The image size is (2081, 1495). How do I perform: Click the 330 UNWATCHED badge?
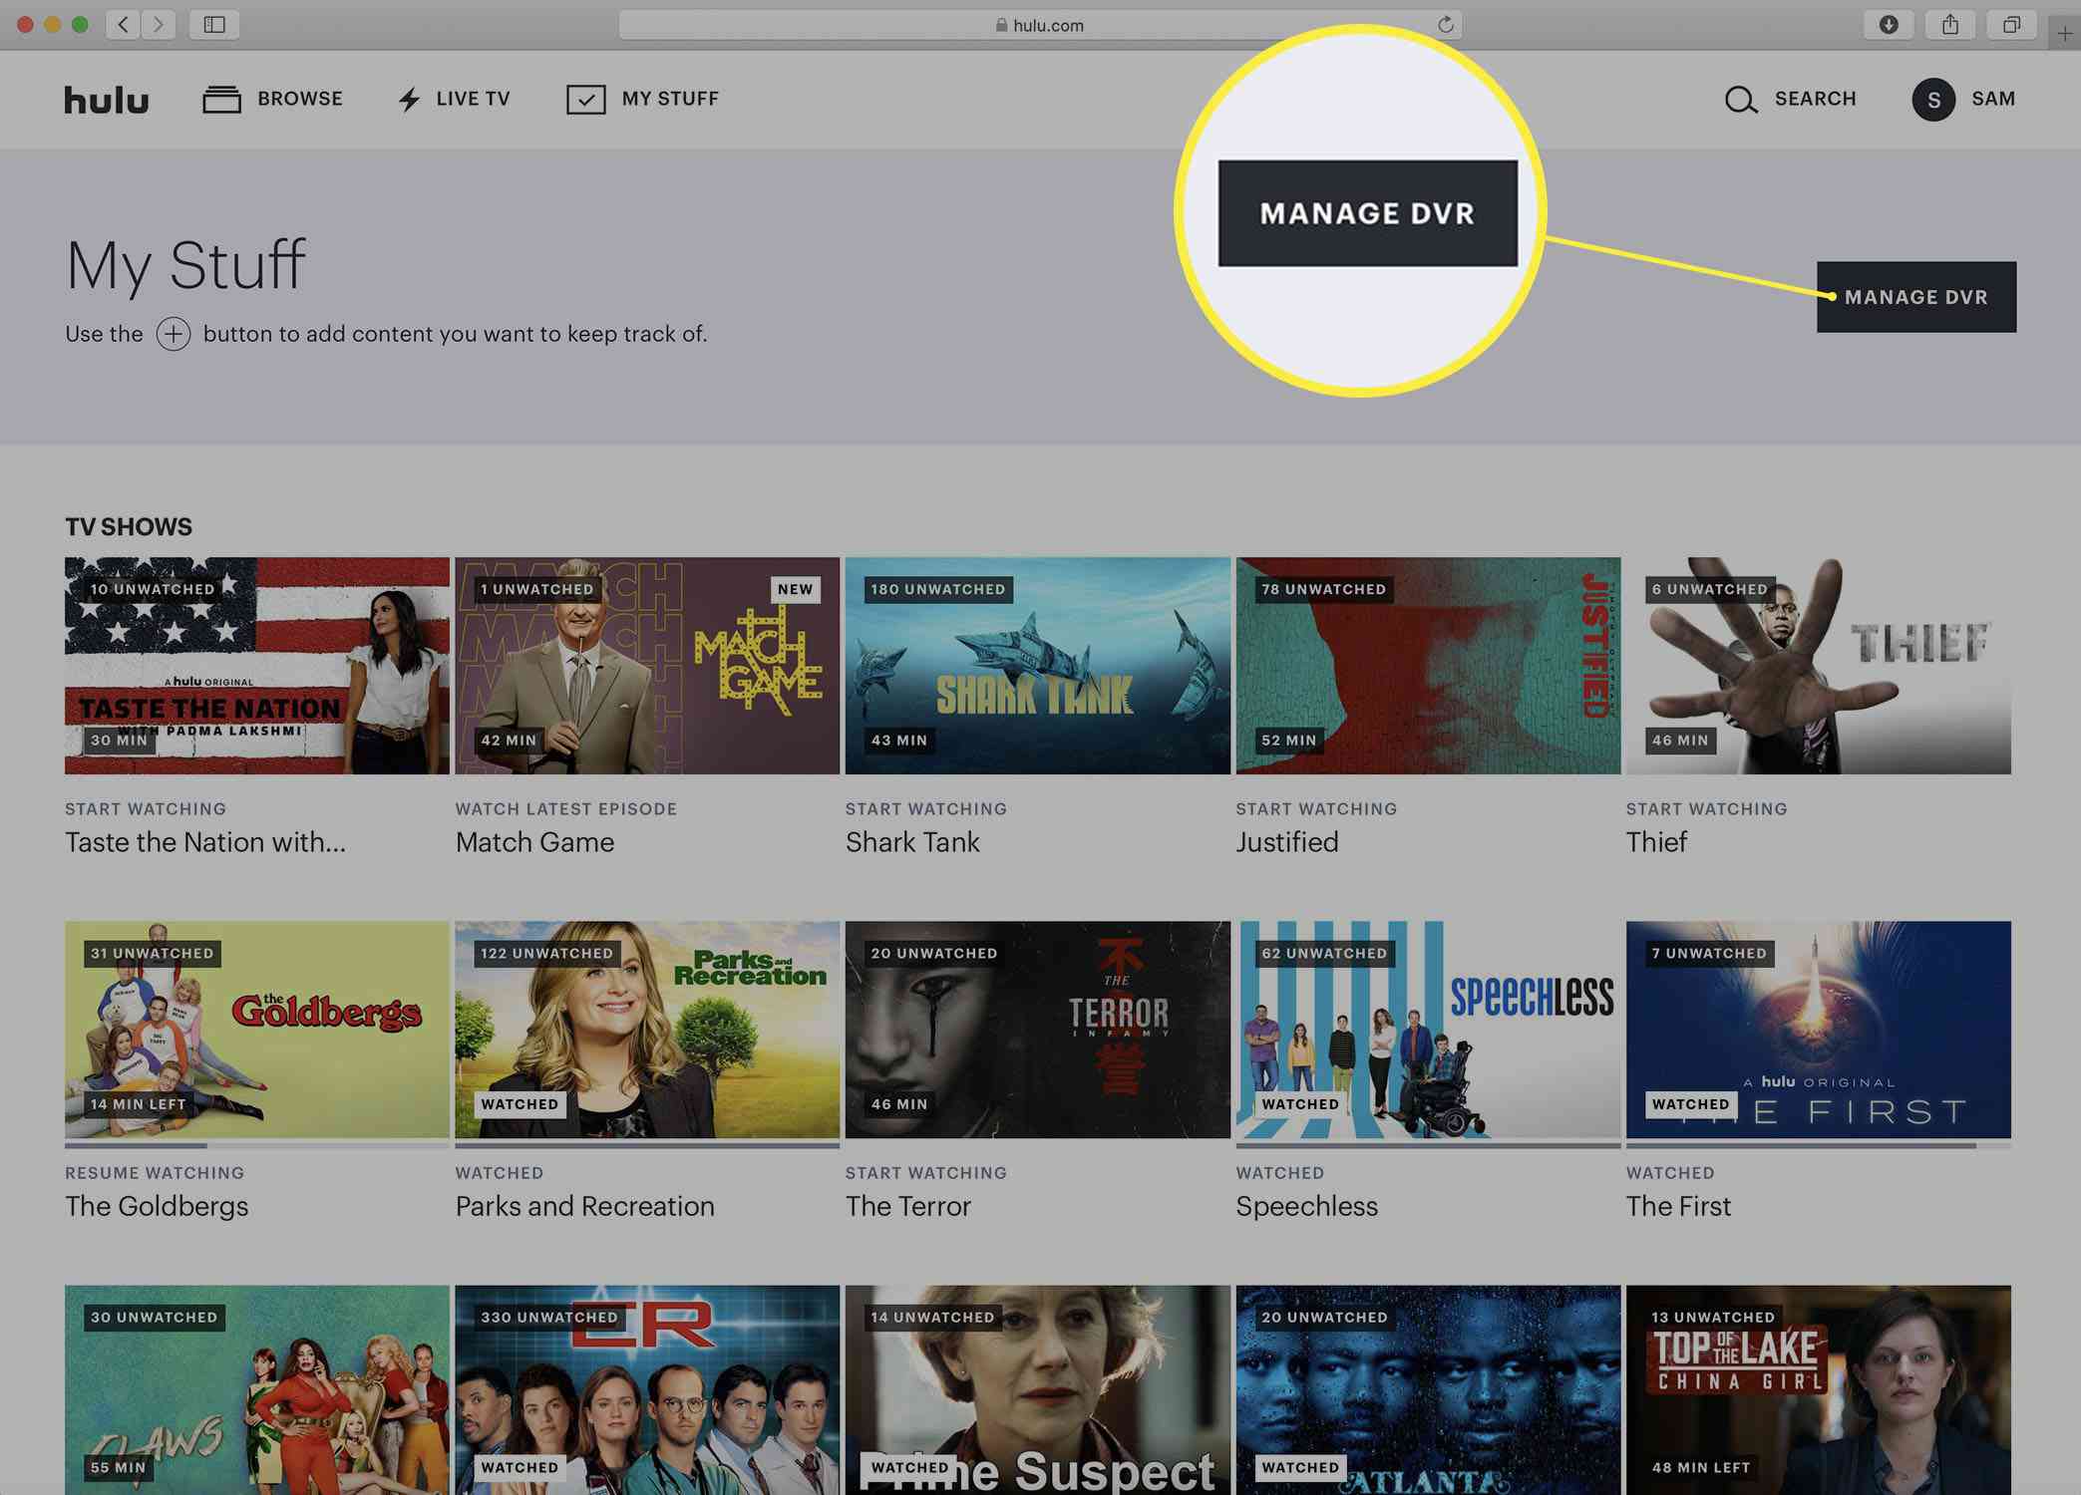[x=549, y=1318]
